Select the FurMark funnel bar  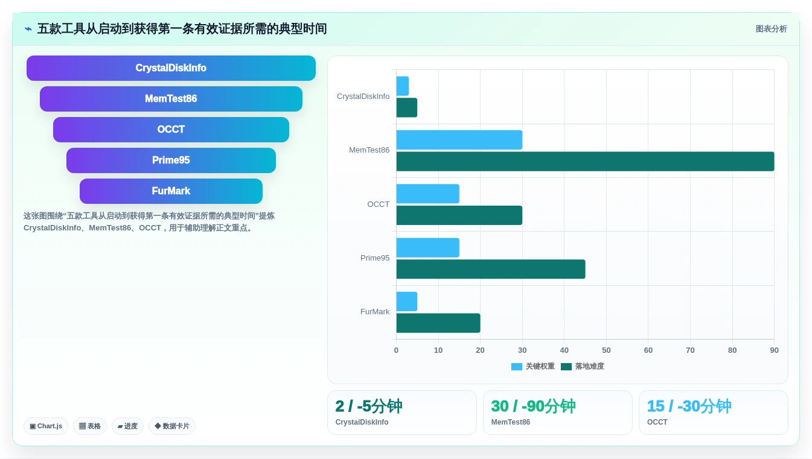[171, 191]
